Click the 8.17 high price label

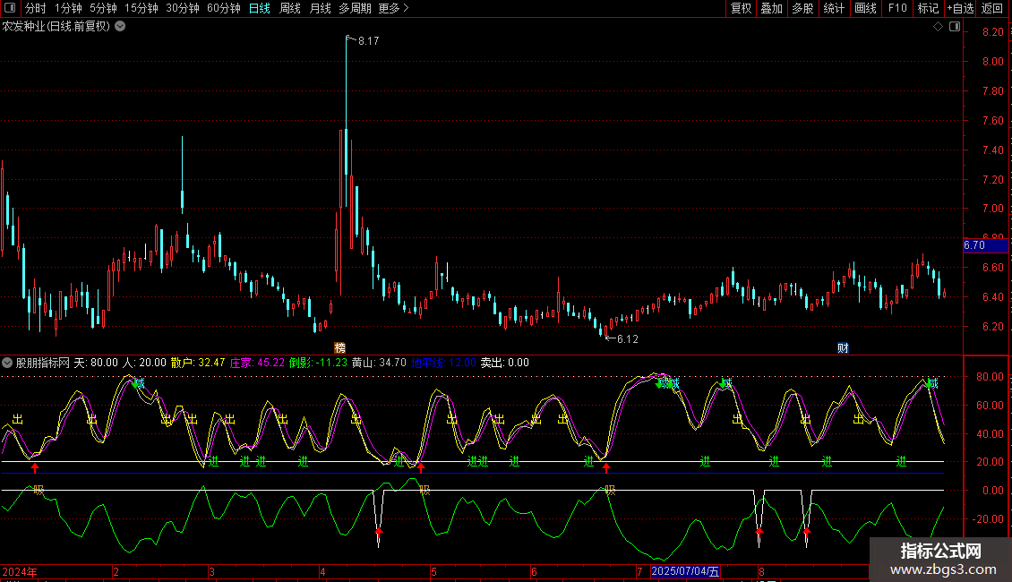click(368, 40)
